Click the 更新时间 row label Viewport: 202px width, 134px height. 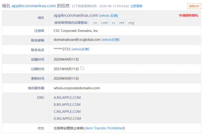coord(38,78)
